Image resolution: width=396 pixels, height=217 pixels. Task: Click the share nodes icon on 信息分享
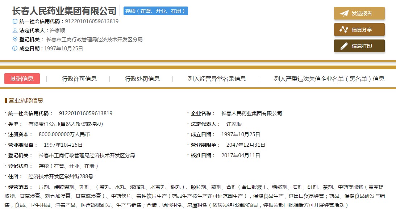[344, 30]
